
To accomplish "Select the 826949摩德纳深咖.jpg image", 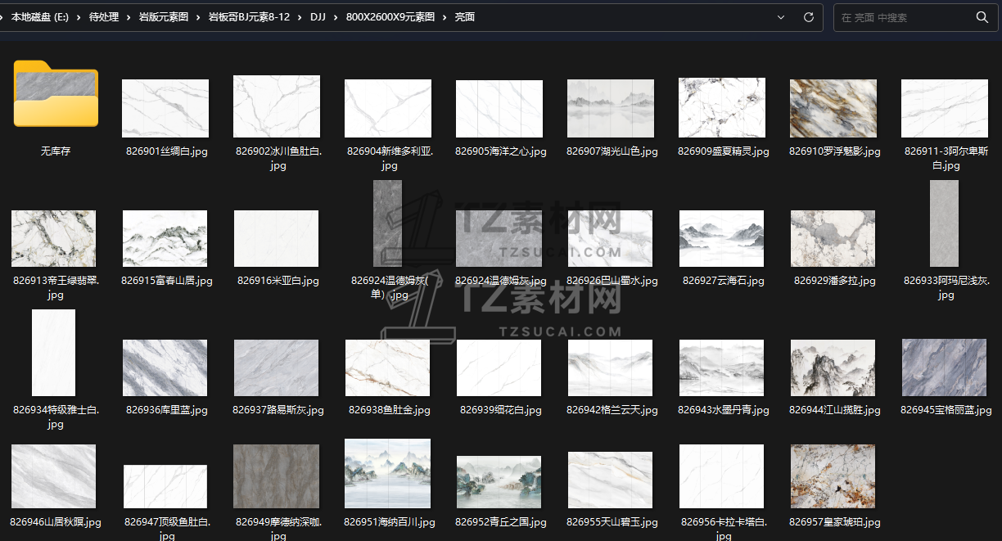I will [x=276, y=476].
